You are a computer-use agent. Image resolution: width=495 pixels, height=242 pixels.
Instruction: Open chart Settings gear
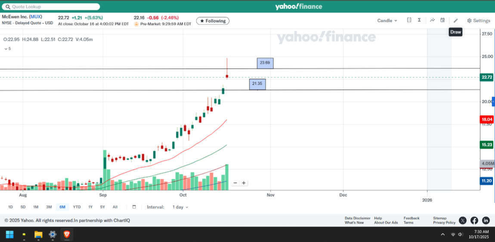pyautogui.click(x=478, y=21)
